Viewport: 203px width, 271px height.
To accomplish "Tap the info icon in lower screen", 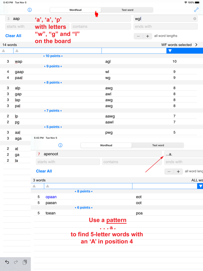I will [x=60, y=145].
